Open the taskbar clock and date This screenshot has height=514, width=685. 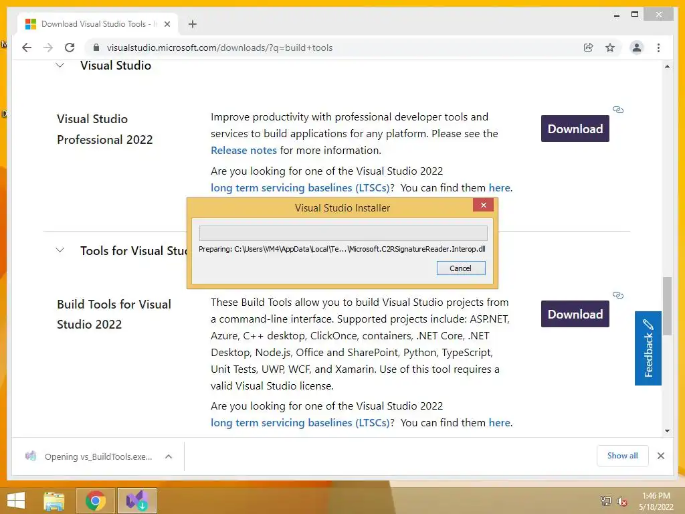tap(656, 501)
